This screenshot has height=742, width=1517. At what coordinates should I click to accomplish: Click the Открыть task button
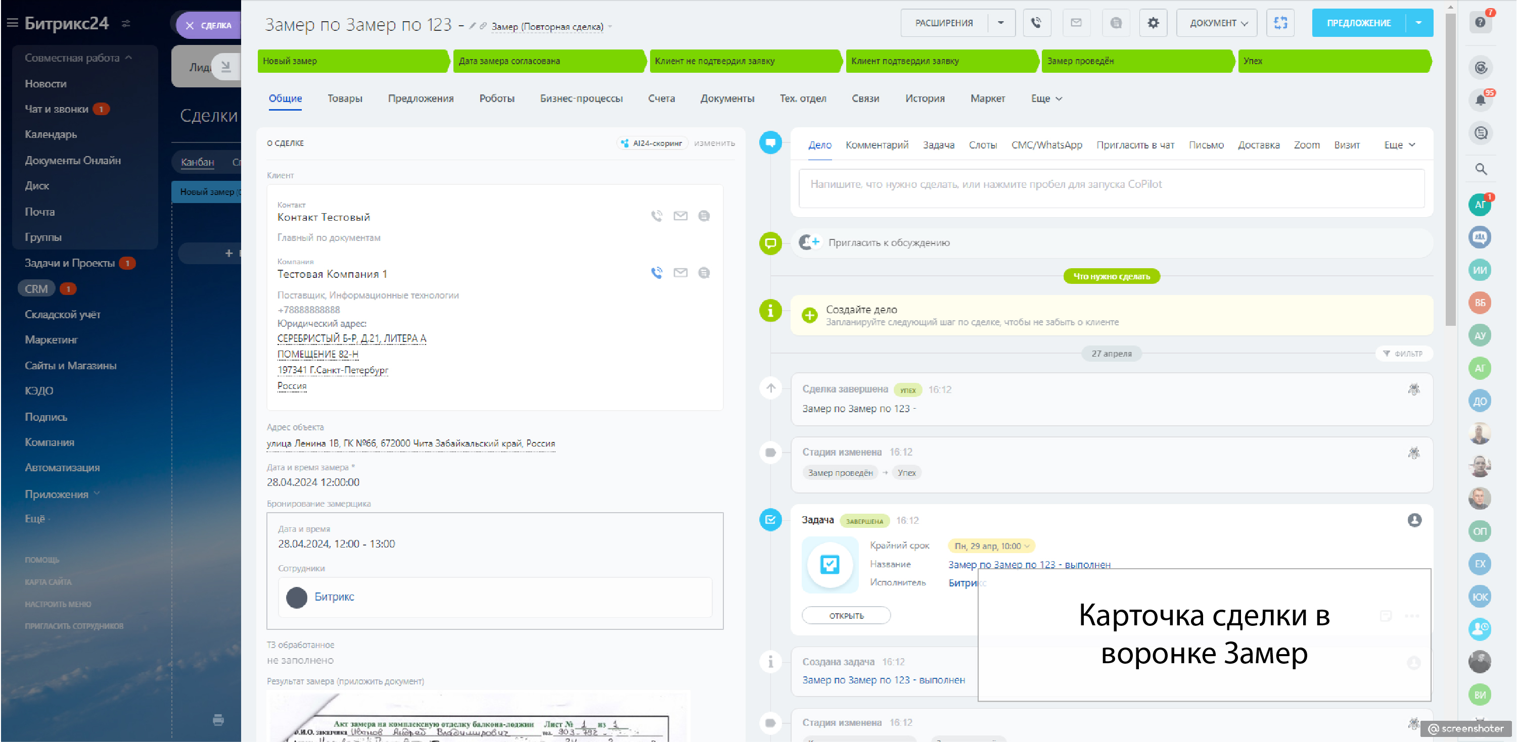(846, 616)
